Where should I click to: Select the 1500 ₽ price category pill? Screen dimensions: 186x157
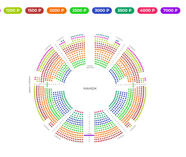[34, 11]
